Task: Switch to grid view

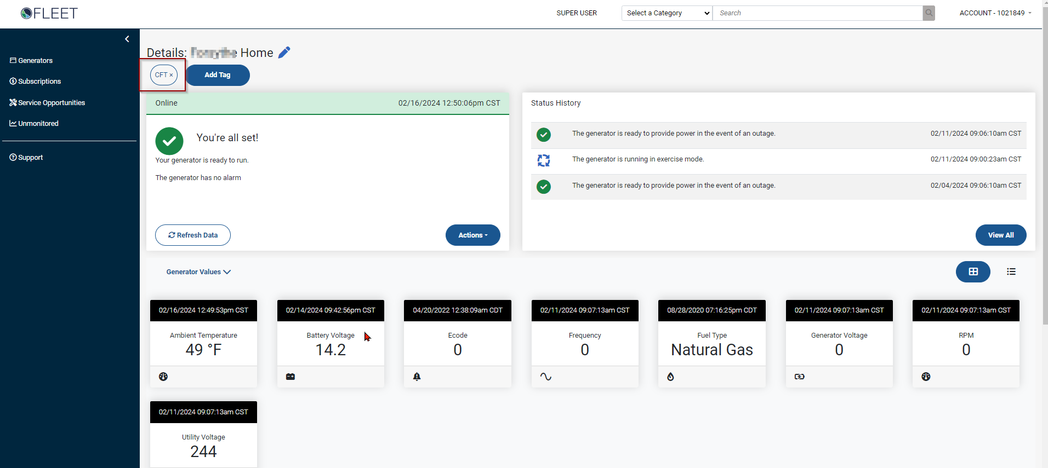Action: pos(973,272)
